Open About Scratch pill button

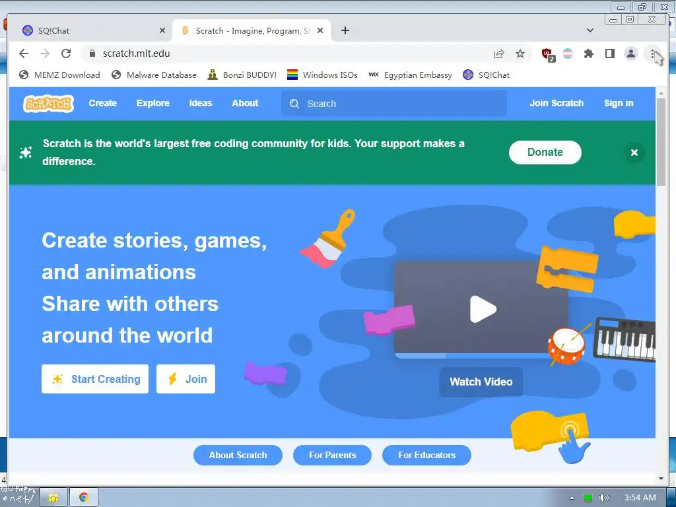pyautogui.click(x=238, y=456)
